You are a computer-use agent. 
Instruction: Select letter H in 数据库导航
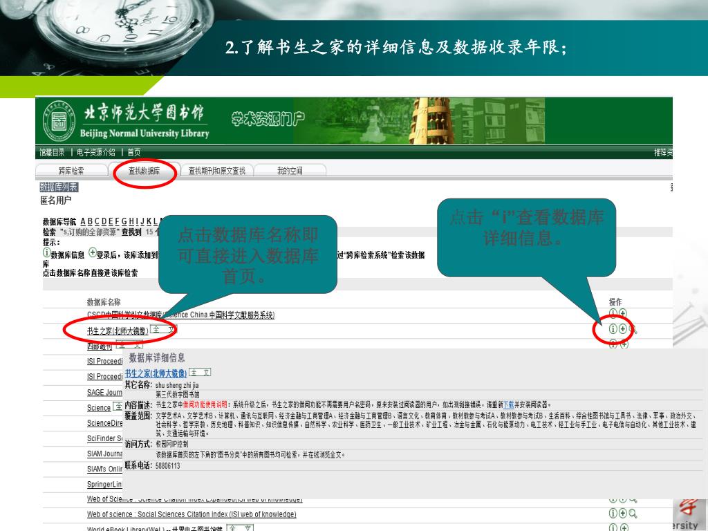[x=131, y=221]
